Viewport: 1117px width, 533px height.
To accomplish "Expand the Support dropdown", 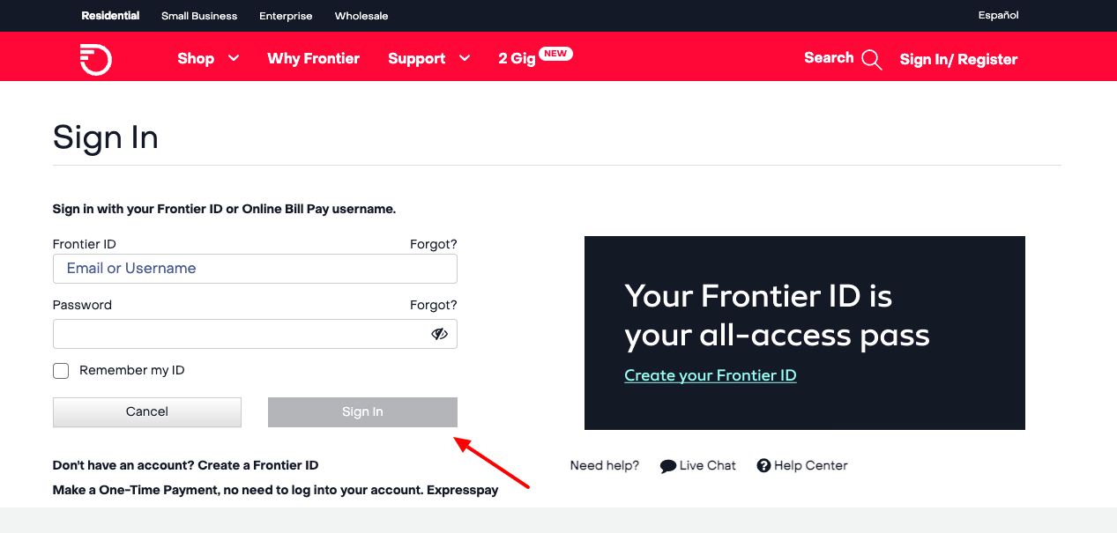I will click(428, 58).
